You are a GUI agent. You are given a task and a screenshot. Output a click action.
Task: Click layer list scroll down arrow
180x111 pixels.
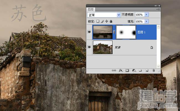(x=158, y=66)
